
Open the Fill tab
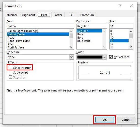click(x=71, y=15)
